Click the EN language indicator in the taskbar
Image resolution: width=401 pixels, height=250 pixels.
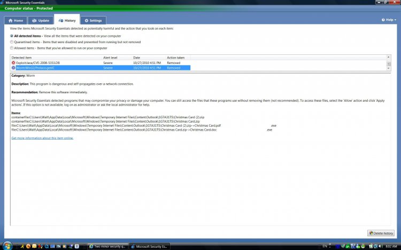point(325,246)
